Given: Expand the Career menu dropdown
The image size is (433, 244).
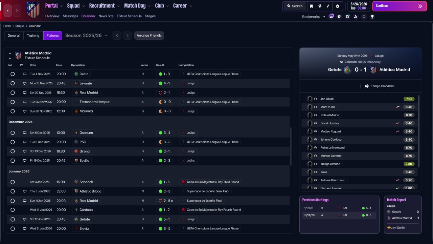Looking at the screenshot, I should point(191,6).
